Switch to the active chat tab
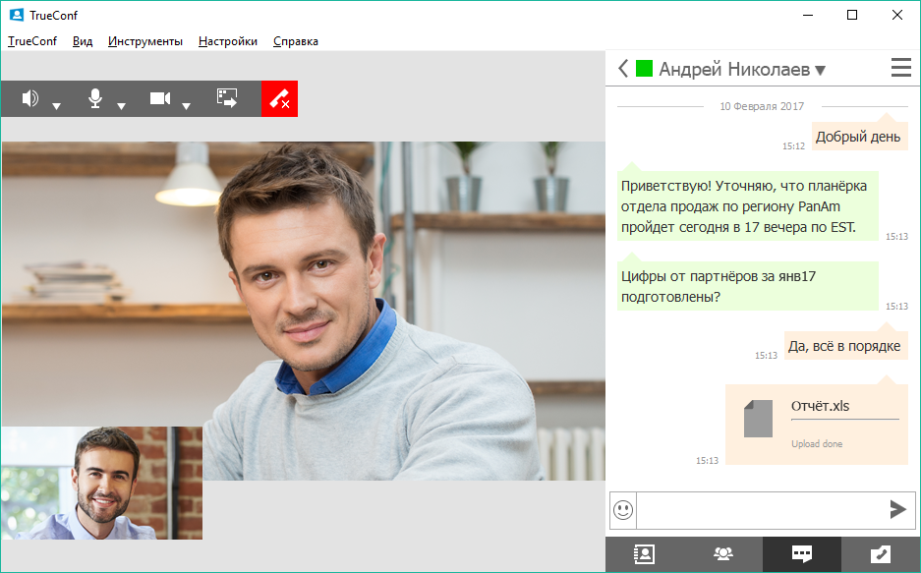Screen dimensions: 921x573 click(801, 554)
